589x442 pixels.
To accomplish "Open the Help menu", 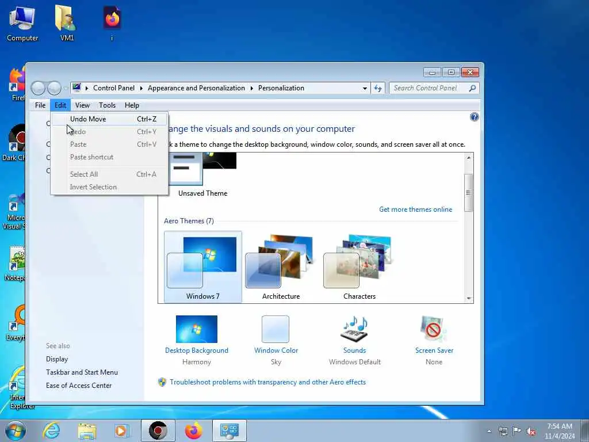I will pyautogui.click(x=132, y=105).
